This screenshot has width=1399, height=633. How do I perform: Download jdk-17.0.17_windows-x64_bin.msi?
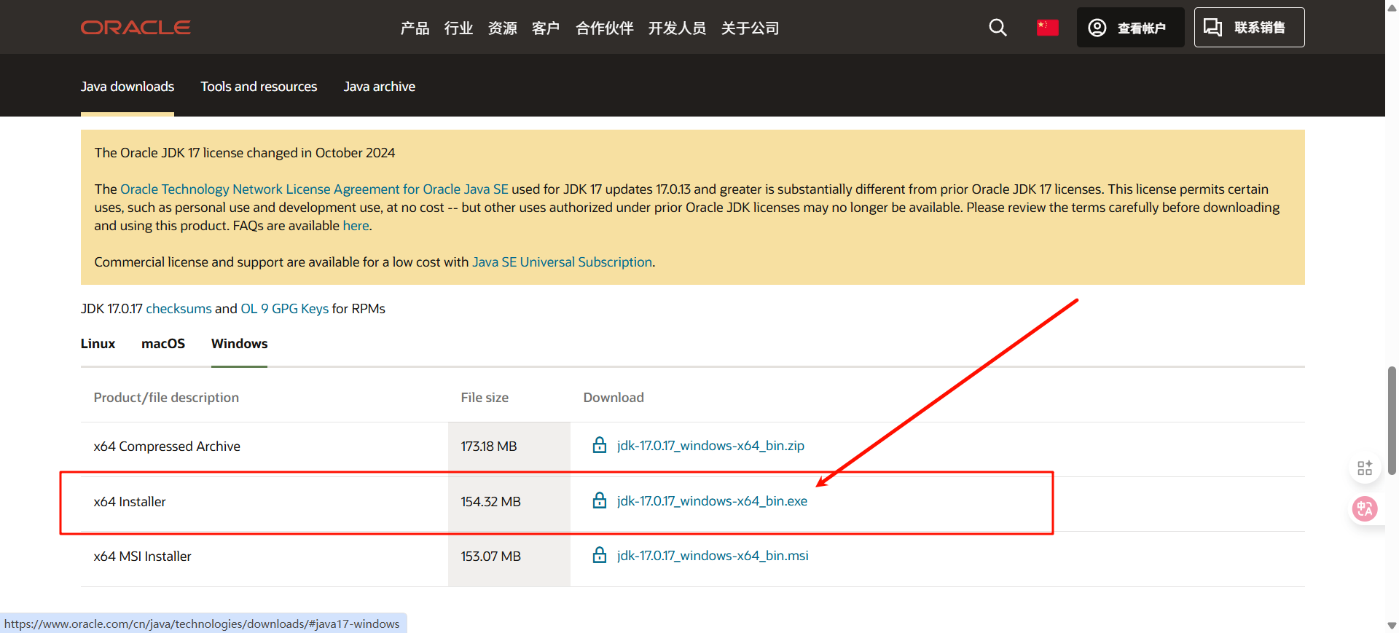(x=713, y=556)
